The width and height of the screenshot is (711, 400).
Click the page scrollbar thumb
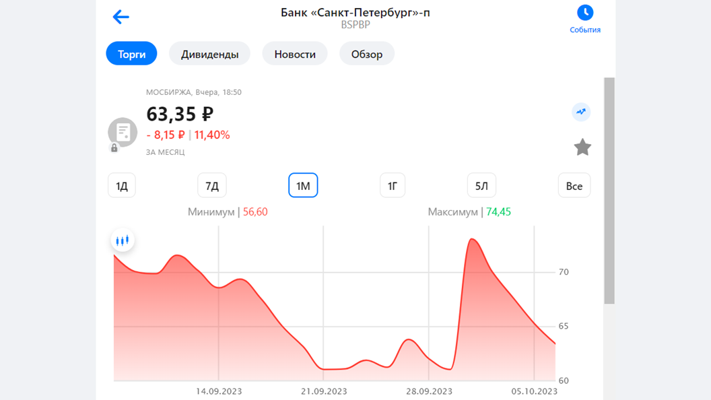[x=609, y=191]
